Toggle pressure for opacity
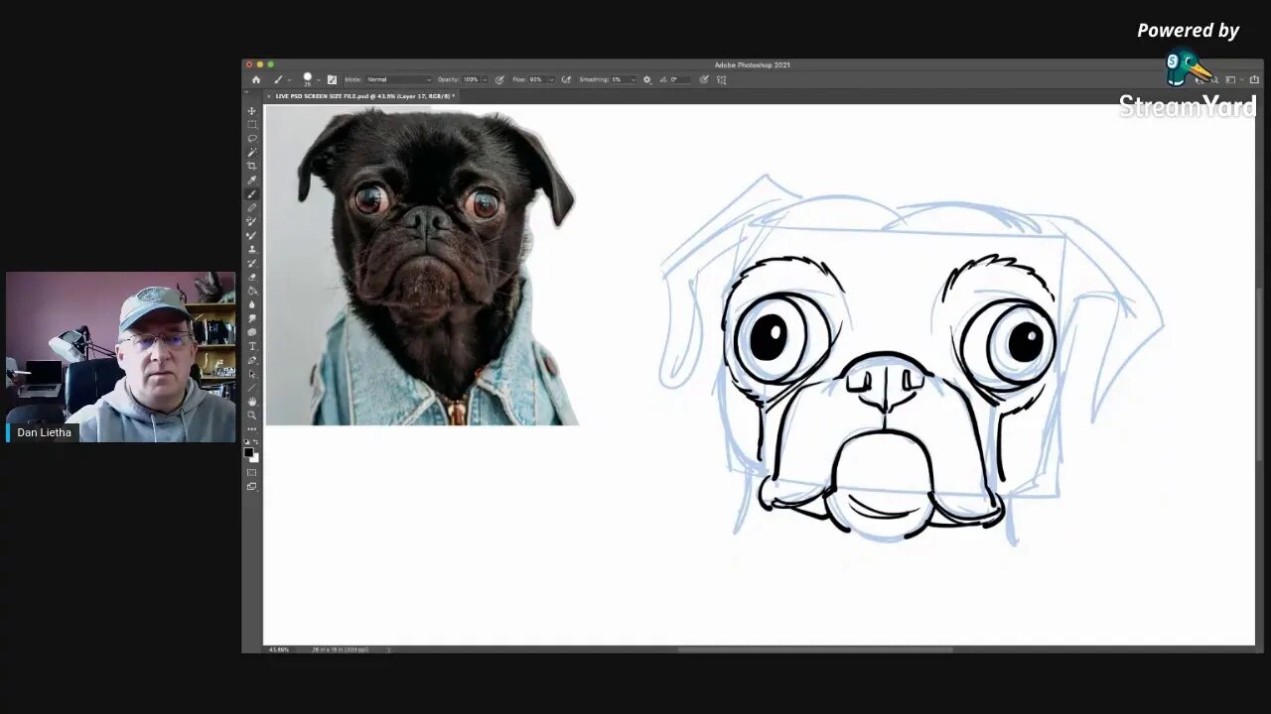This screenshot has width=1271, height=714. tap(499, 79)
